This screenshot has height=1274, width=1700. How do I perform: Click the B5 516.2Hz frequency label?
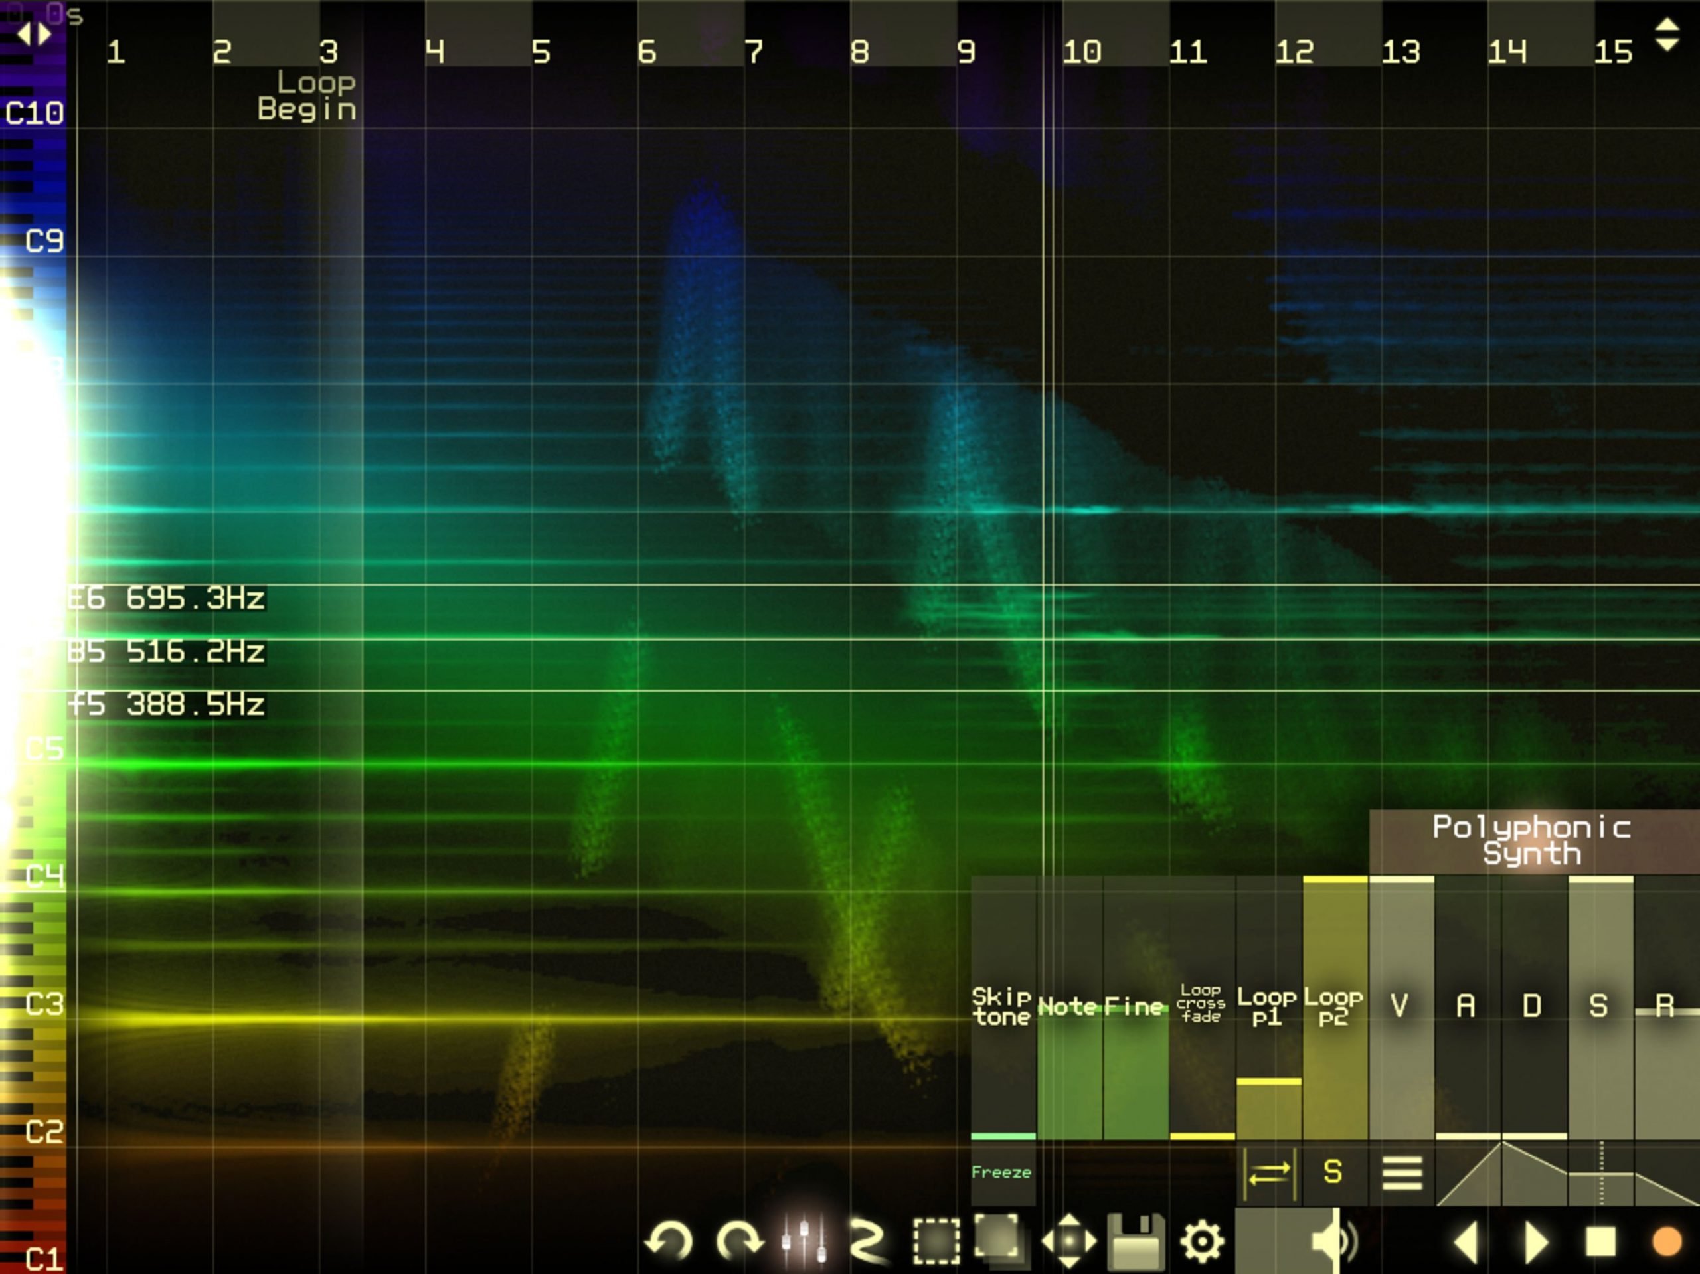click(167, 651)
